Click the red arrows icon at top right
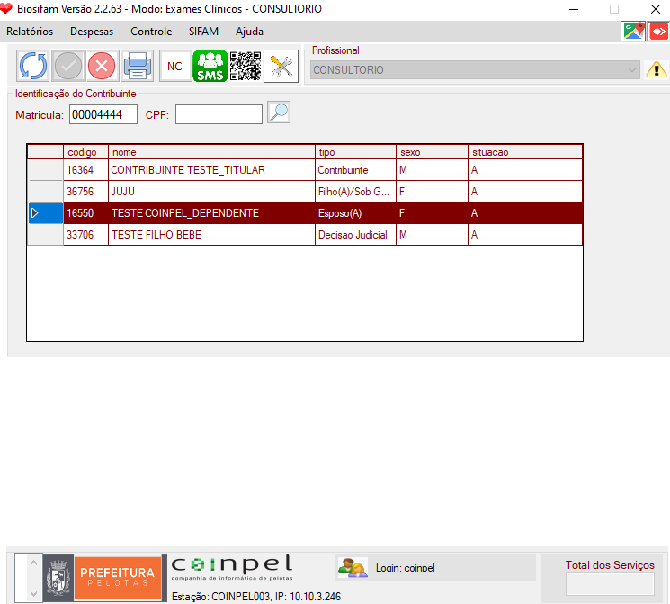Viewport: 670px width, 604px height. pos(658,32)
